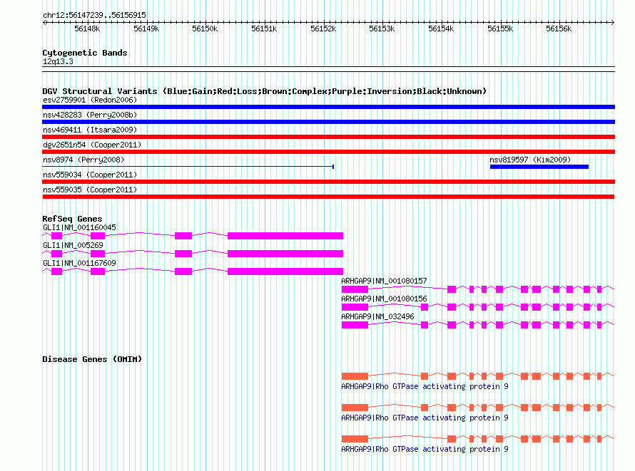Click the esv2759901 (Redon2006) blue gain bar
This screenshot has width=635, height=471.
point(328,107)
